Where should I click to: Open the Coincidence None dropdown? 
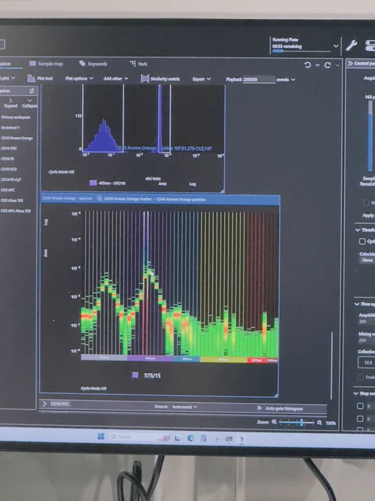pyautogui.click(x=367, y=260)
